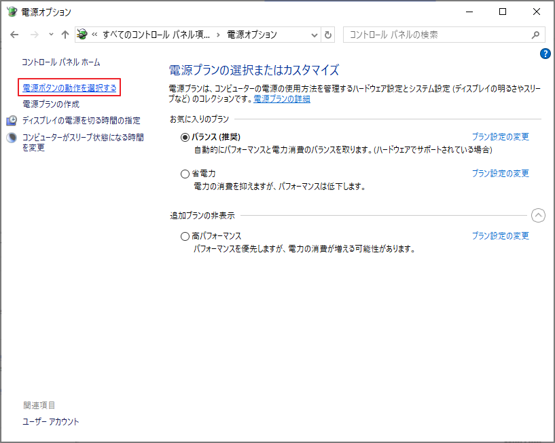The height and width of the screenshot is (443, 555).
Task: Open the address bar dropdown arrow
Action: point(314,35)
